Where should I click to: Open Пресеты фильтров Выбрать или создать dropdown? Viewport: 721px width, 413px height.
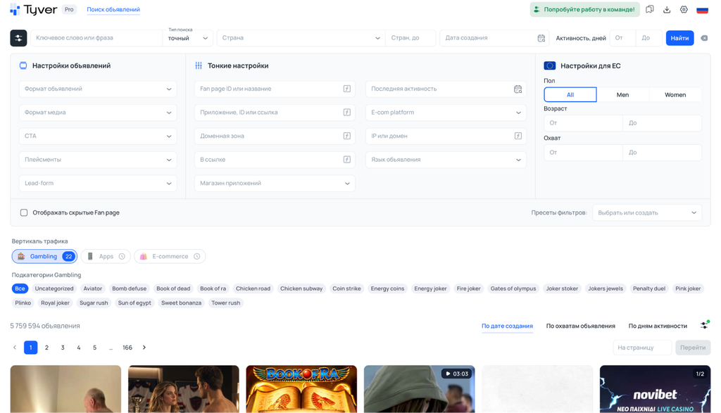[647, 212]
